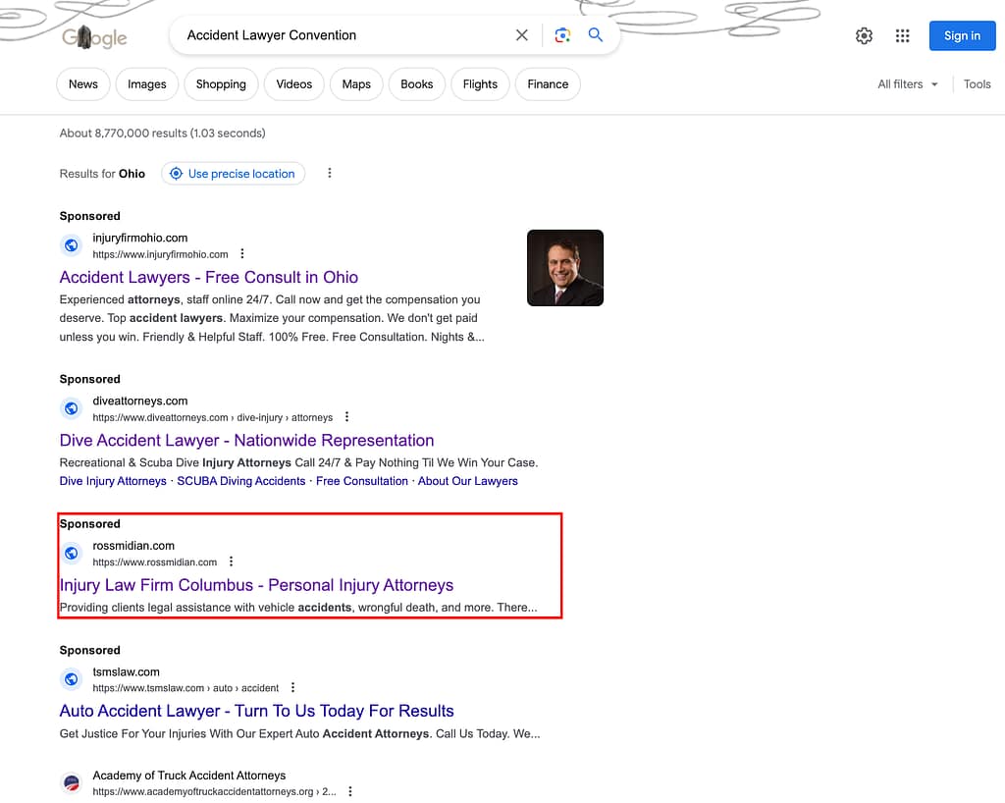Open Accident Lawyers - Free Consult in Ohio

coord(209,278)
